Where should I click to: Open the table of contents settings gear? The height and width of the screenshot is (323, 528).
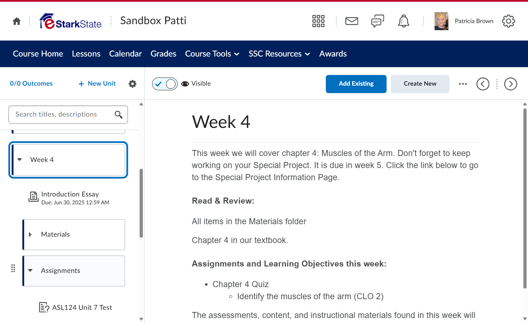(x=133, y=84)
